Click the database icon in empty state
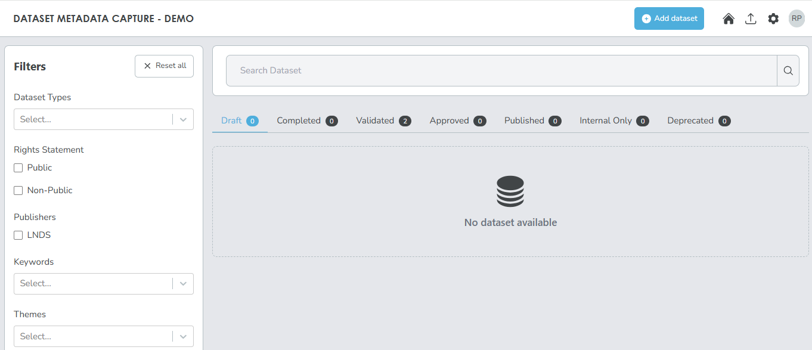812x350 pixels. click(510, 191)
